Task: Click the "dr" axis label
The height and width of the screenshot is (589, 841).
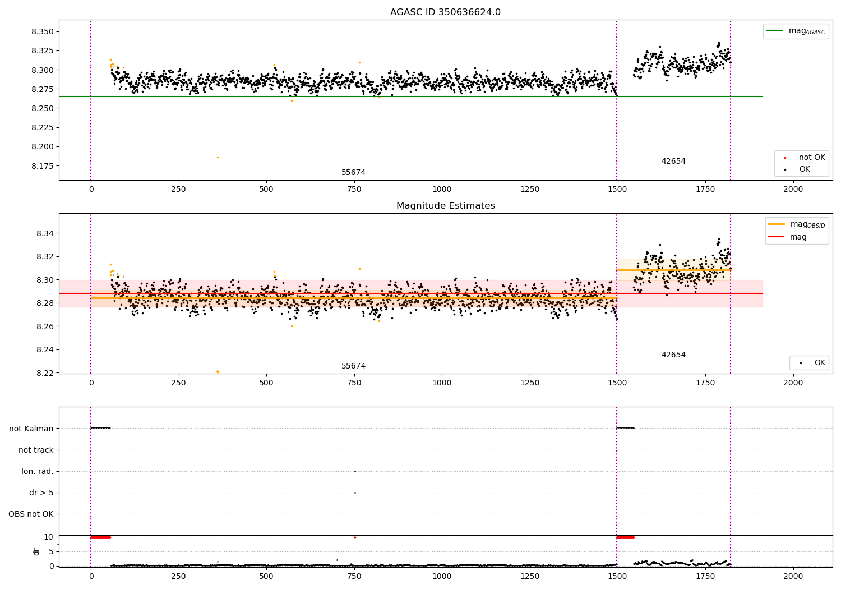Action: tap(36, 552)
